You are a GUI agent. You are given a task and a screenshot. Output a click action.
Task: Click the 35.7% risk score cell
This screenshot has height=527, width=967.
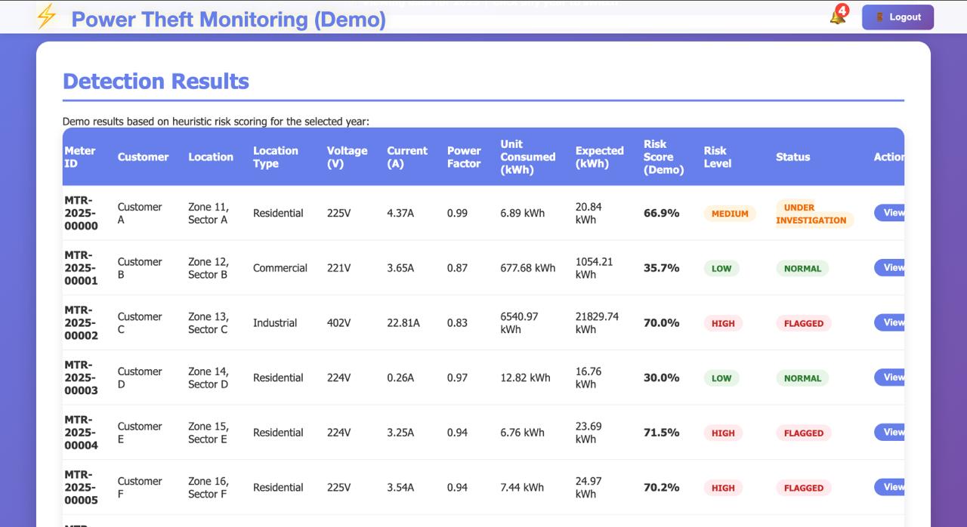(x=661, y=268)
